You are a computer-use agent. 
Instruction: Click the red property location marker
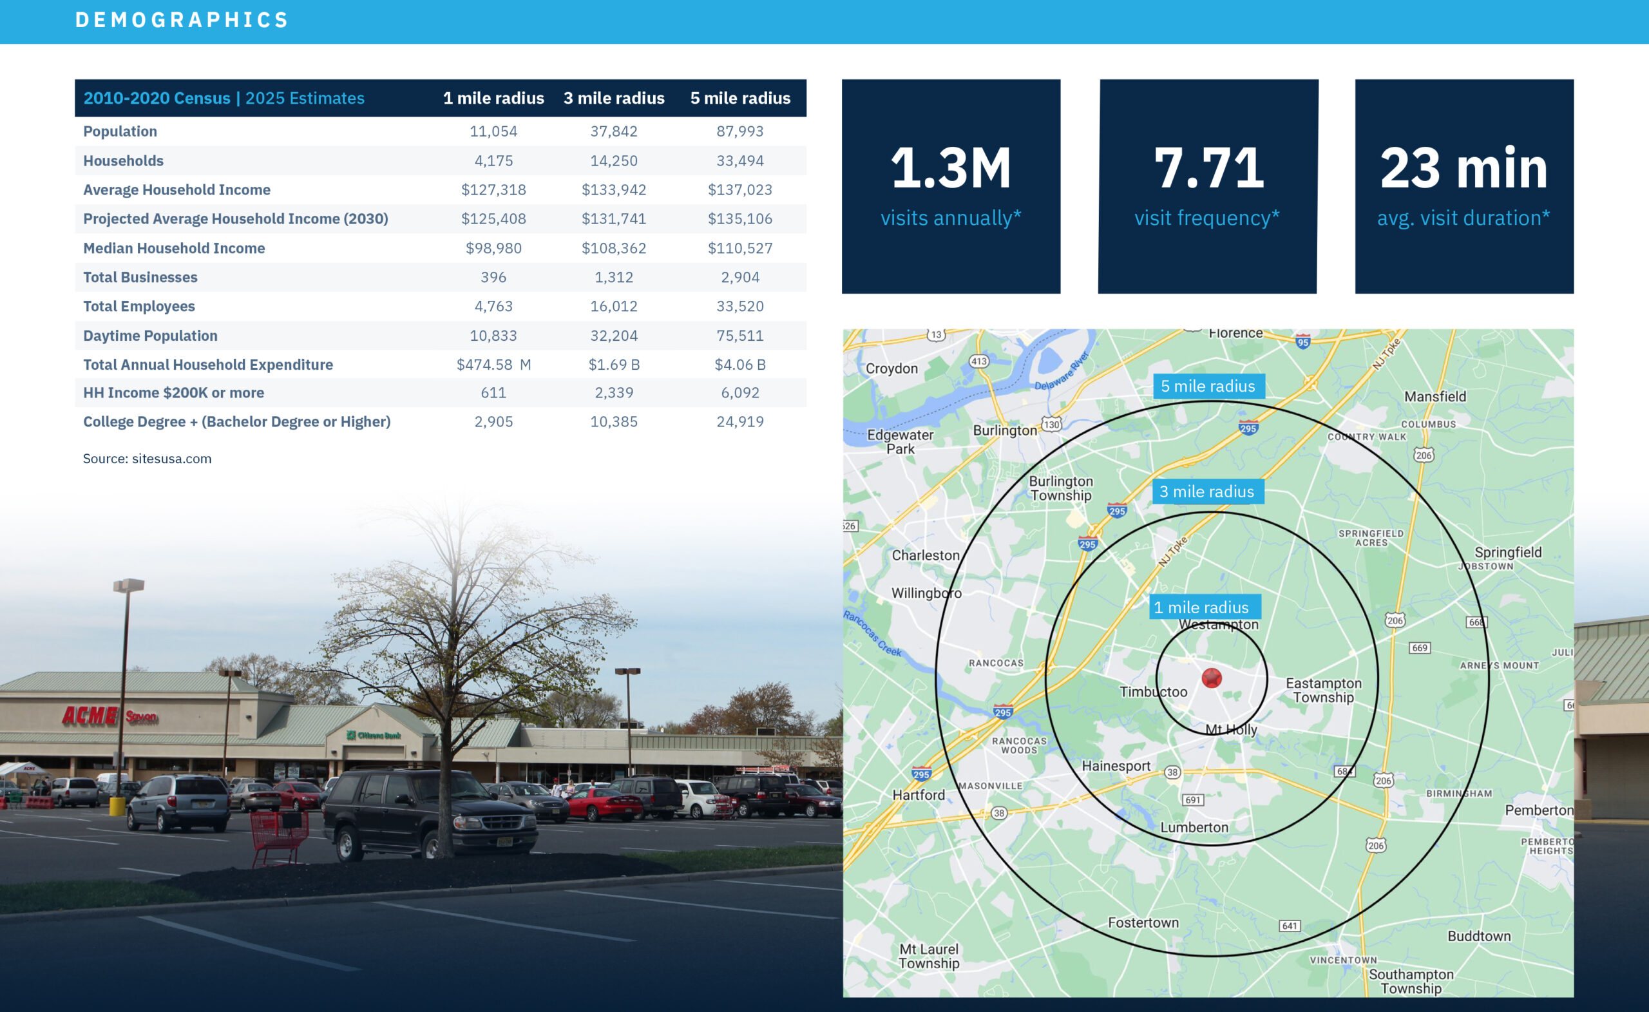tap(1212, 678)
